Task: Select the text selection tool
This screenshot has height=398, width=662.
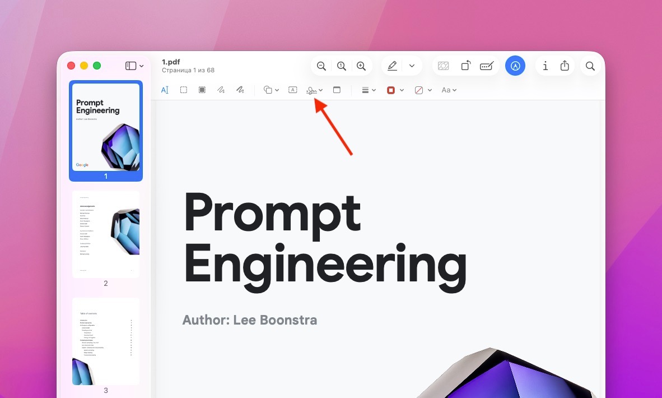Action: pyautogui.click(x=165, y=90)
